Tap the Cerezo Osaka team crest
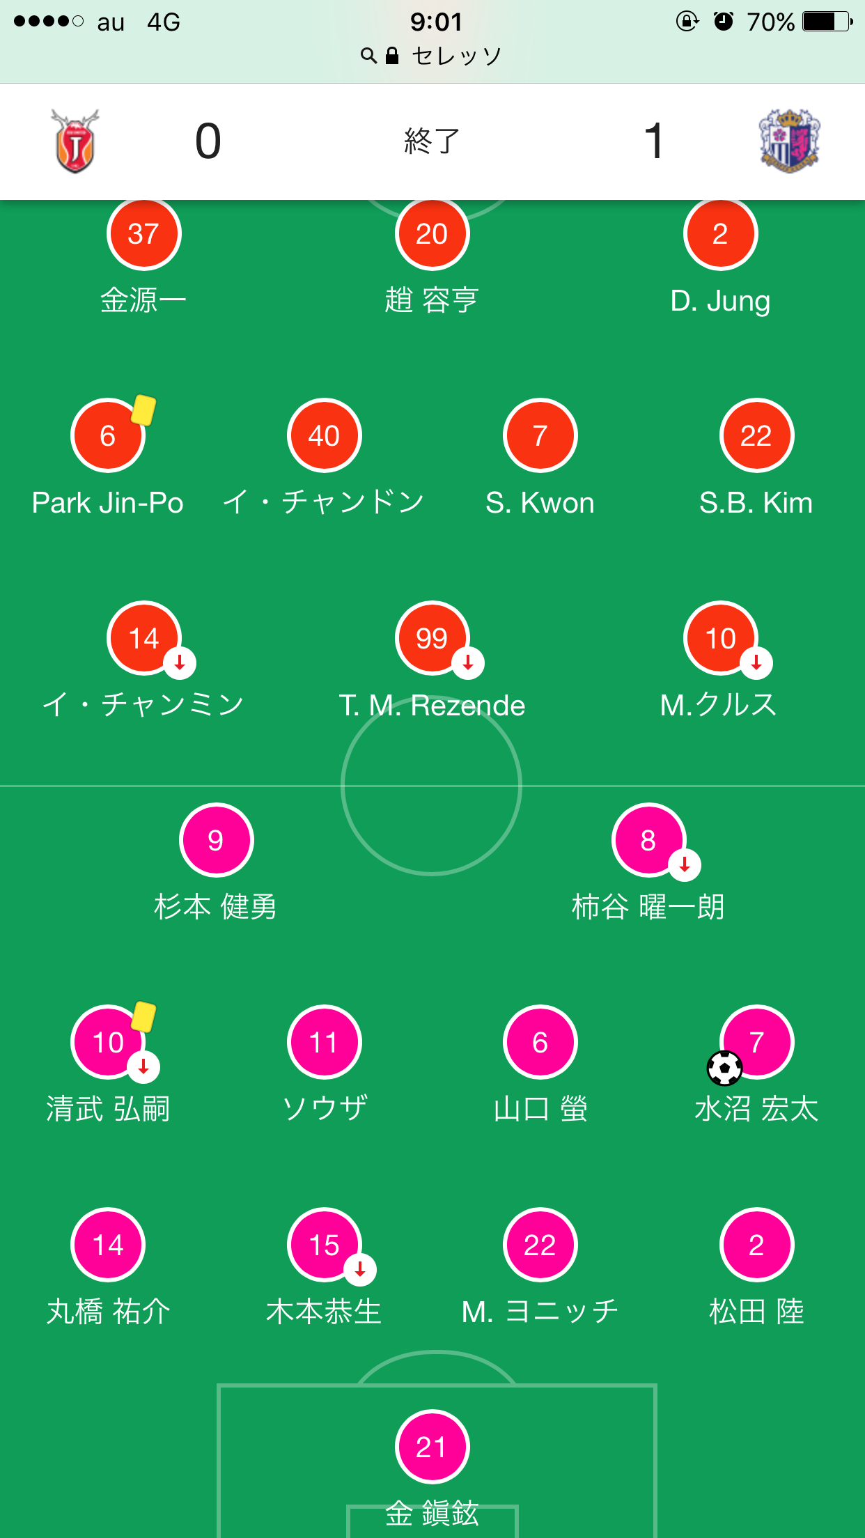Image resolution: width=865 pixels, height=1538 pixels. pyautogui.click(x=789, y=141)
